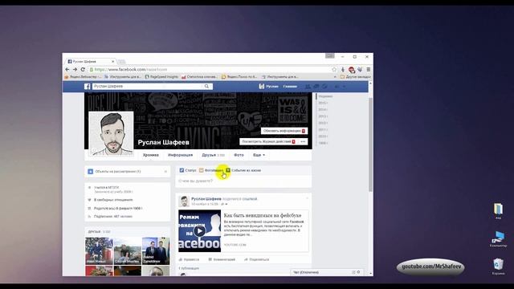
Task: Click the О чем вы думаете status field
Action: 243,181
